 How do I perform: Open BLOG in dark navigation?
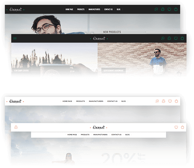[118, 9]
